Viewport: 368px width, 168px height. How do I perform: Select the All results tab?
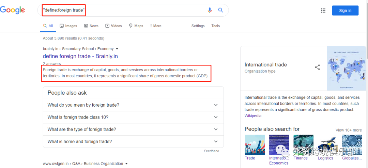(x=48, y=26)
